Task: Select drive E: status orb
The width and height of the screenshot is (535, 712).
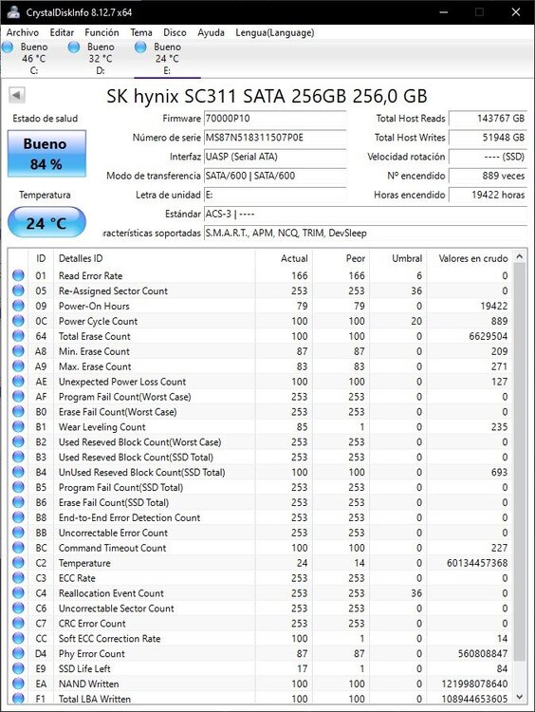Action: [x=140, y=47]
